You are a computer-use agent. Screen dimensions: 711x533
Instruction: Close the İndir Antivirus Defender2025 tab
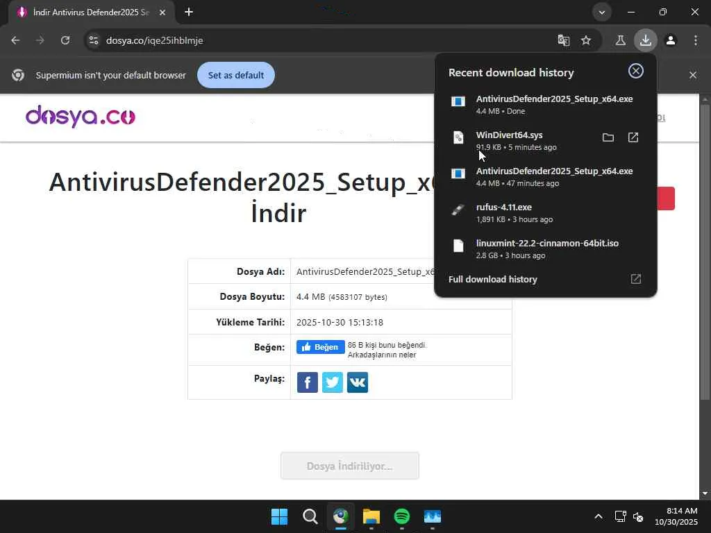coord(162,12)
